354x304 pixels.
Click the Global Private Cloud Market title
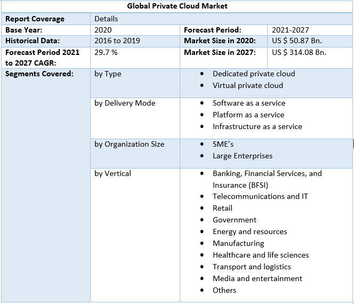click(177, 6)
